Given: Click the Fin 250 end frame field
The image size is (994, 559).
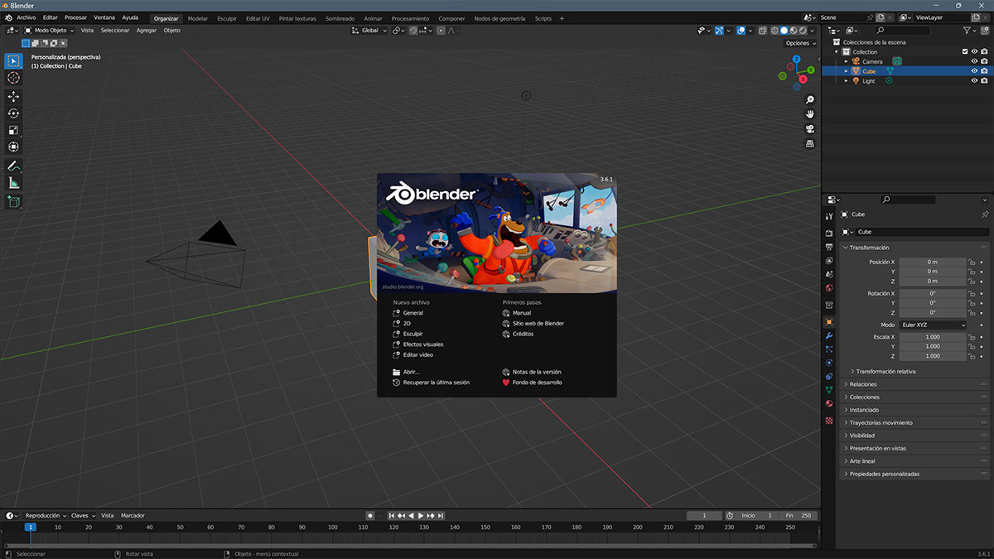Looking at the screenshot, I should pyautogui.click(x=799, y=515).
